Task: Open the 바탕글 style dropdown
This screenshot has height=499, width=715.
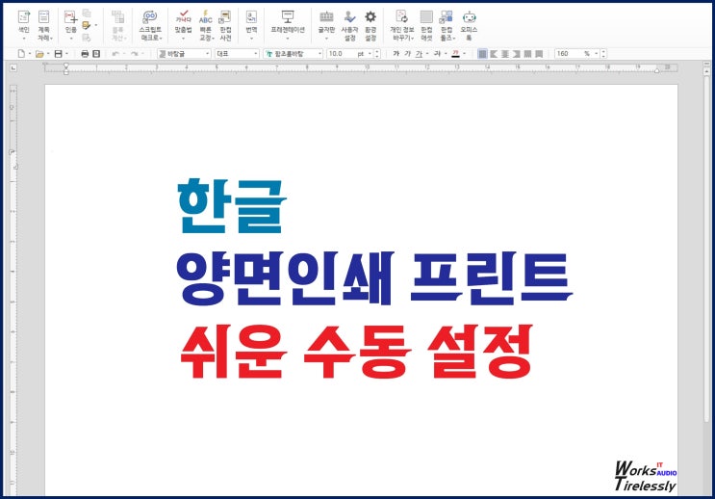Action: 184,54
